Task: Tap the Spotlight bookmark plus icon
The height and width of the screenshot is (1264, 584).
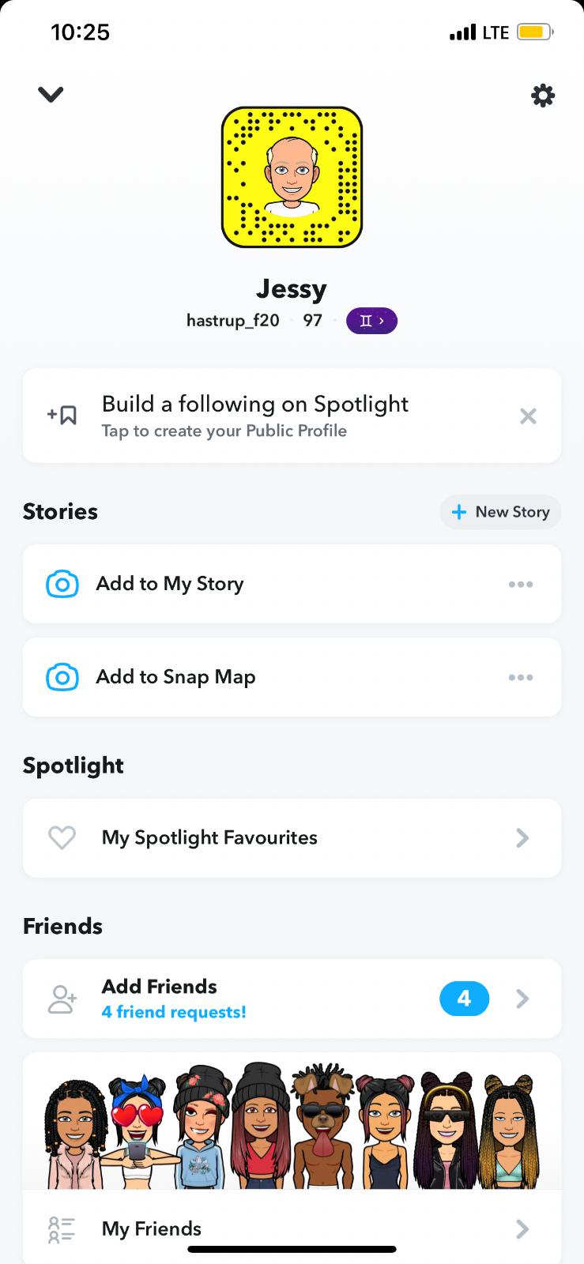Action: click(62, 416)
